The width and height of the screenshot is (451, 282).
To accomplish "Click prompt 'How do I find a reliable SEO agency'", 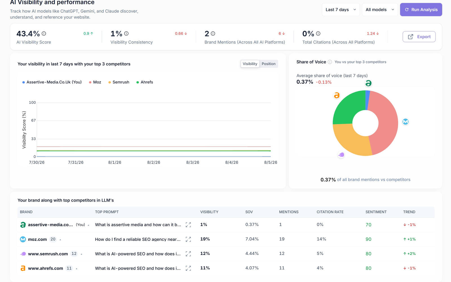I will pos(138,239).
